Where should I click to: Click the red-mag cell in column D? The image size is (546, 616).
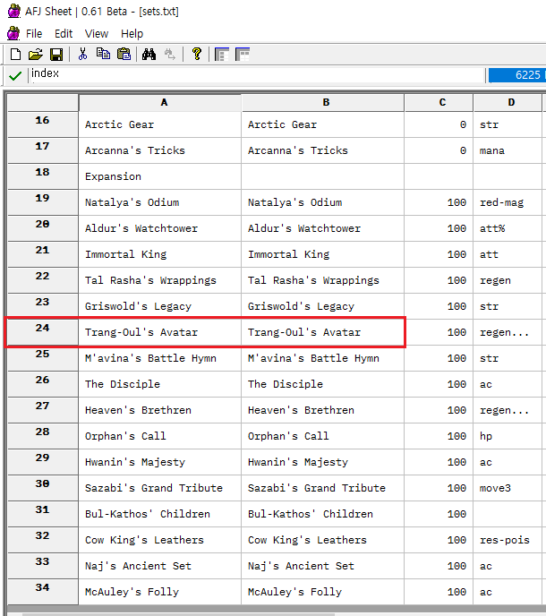[508, 202]
